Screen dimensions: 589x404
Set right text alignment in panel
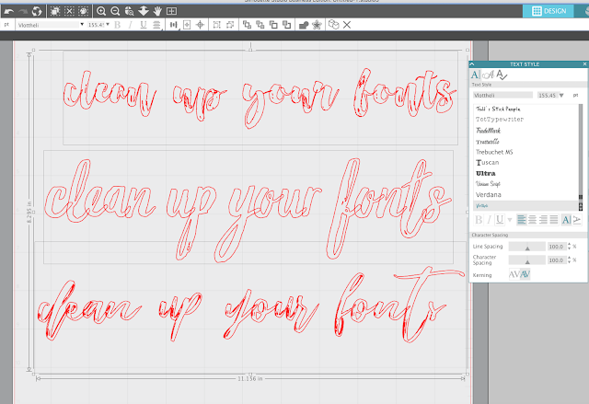543,220
